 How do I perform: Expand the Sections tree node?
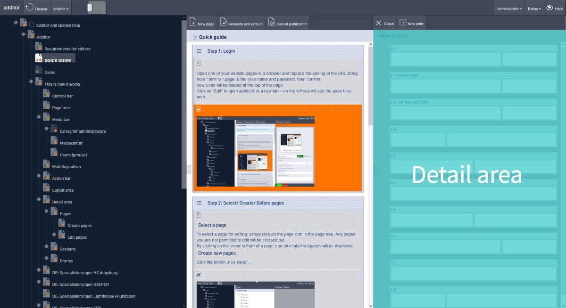tap(46, 246)
